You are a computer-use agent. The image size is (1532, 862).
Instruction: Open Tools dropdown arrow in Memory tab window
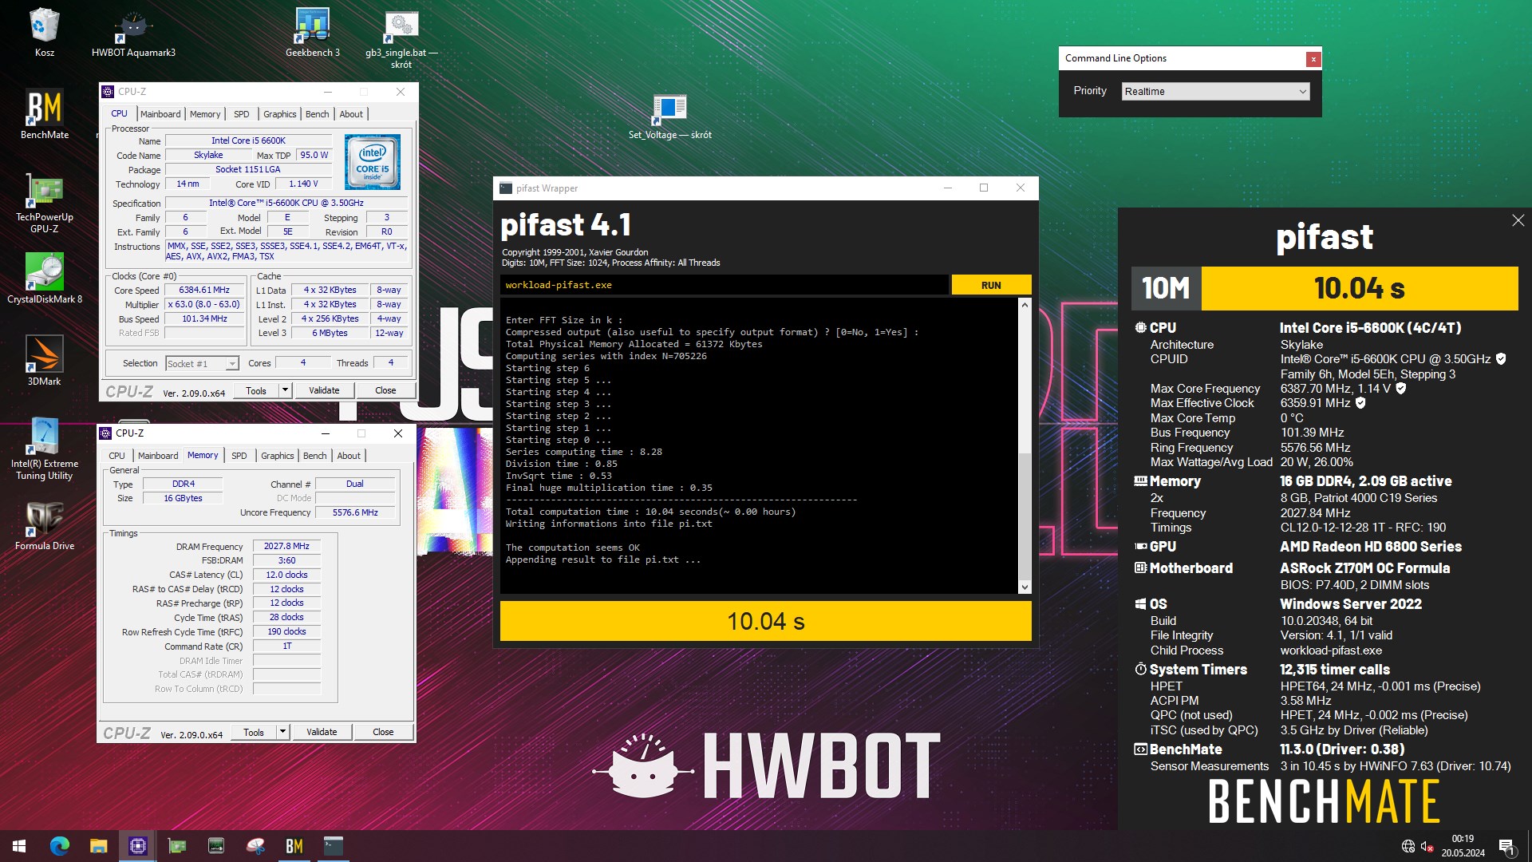[x=282, y=732]
